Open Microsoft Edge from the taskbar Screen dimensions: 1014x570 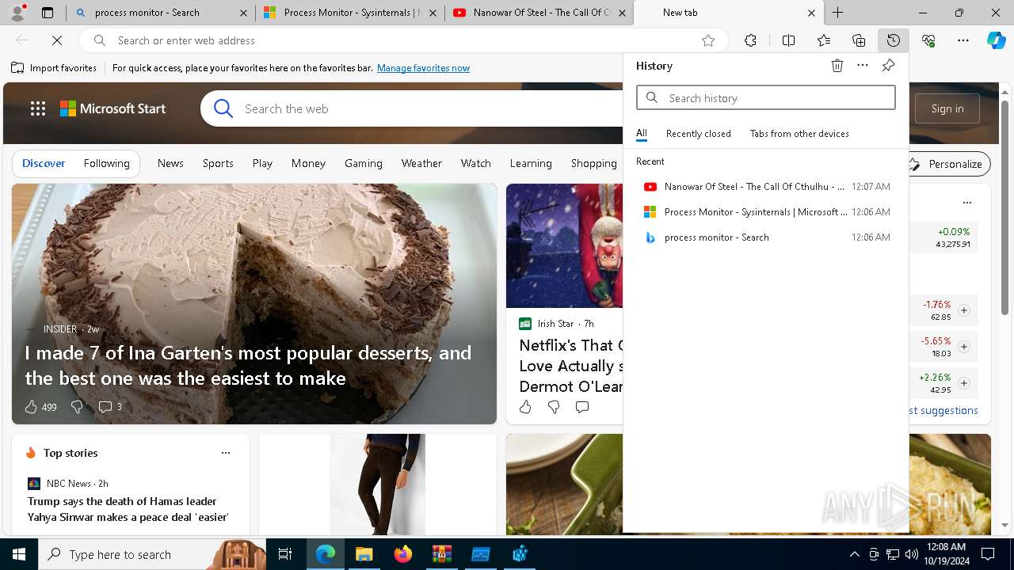point(326,554)
